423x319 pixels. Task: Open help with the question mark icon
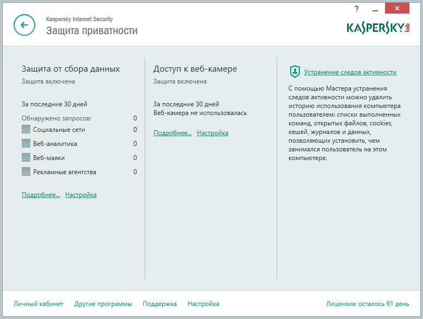pos(357,9)
